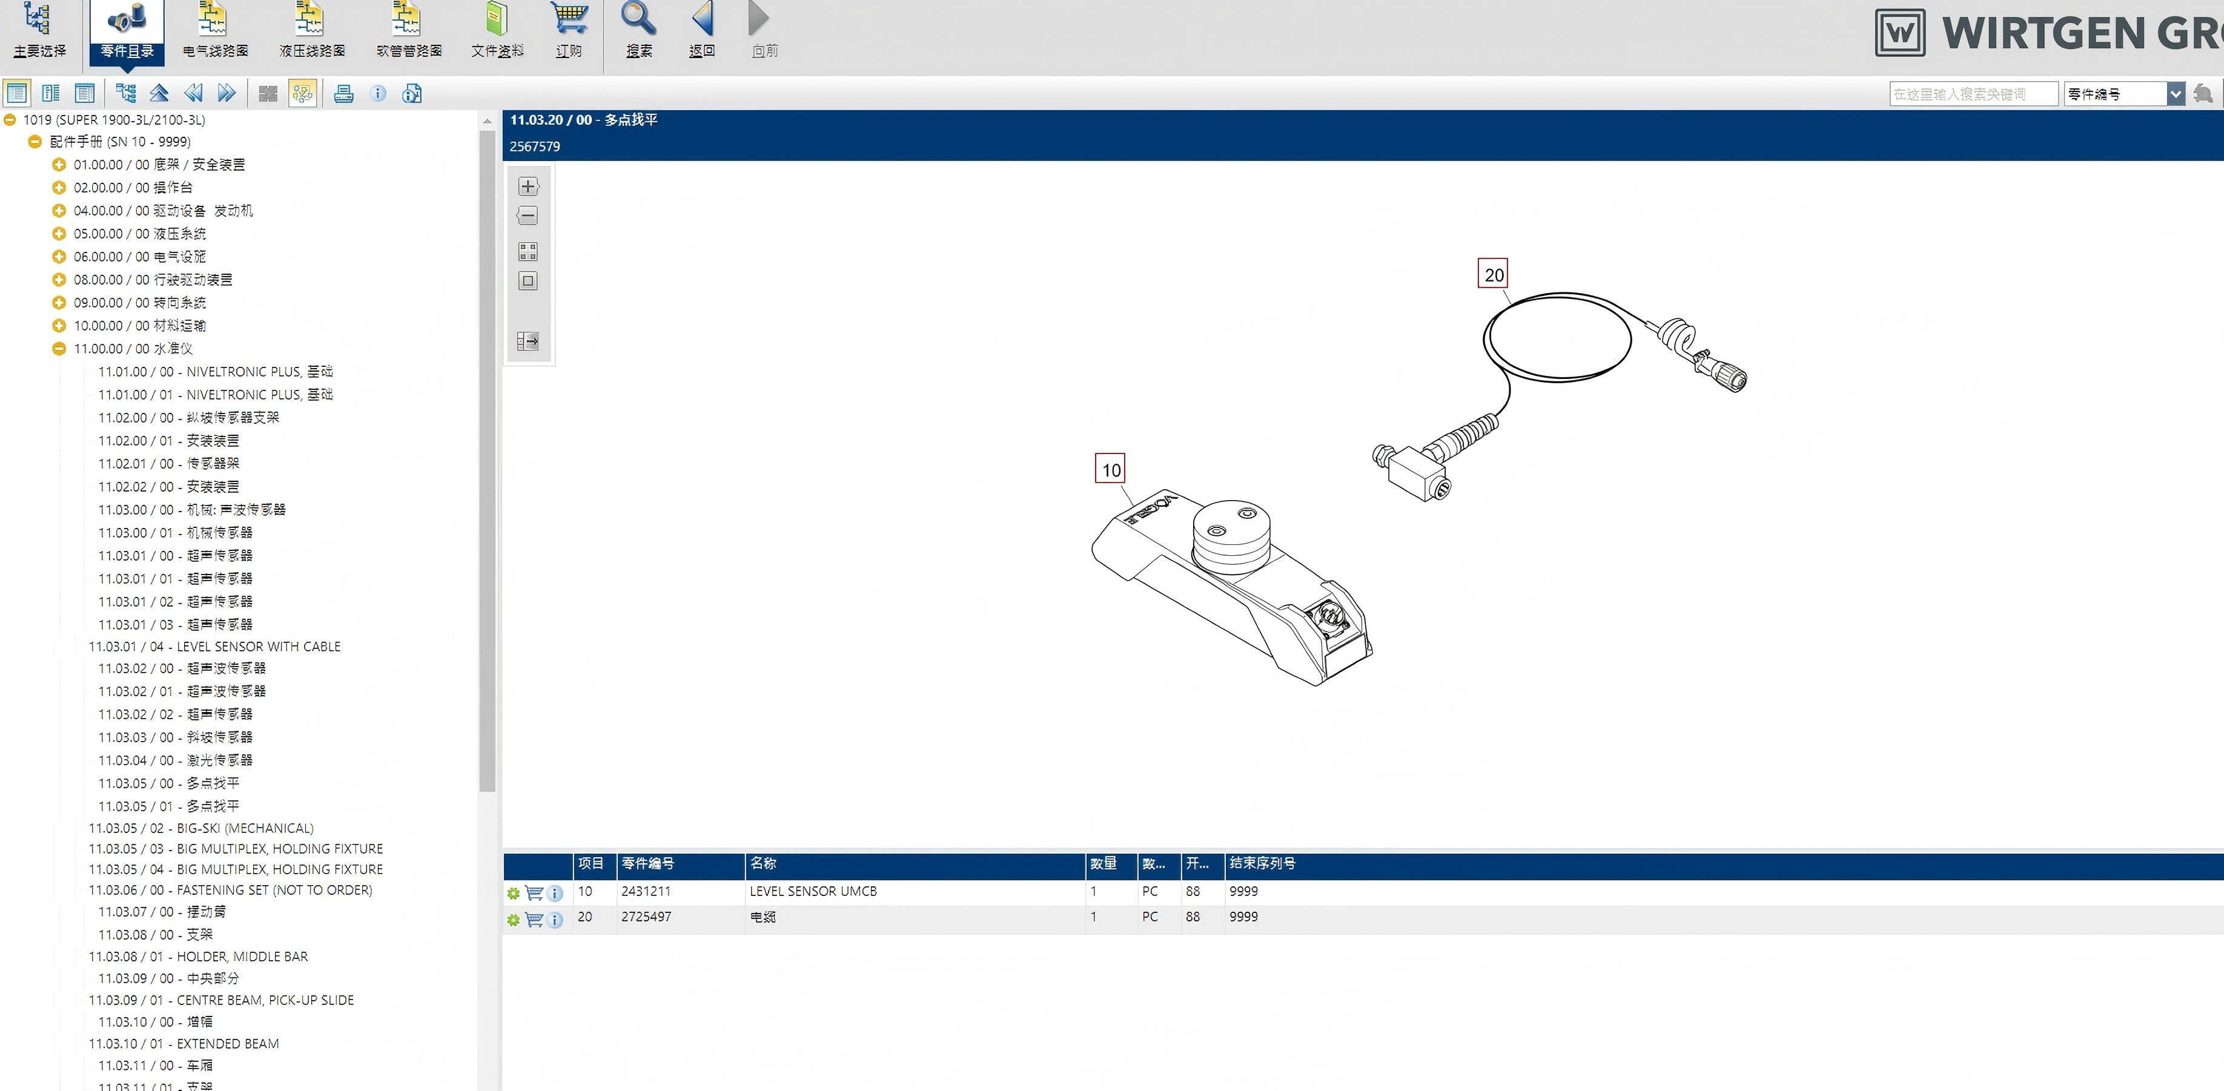Show the catalog tree structure icon
Viewport: 2224px width, 1091px height.
[126, 93]
